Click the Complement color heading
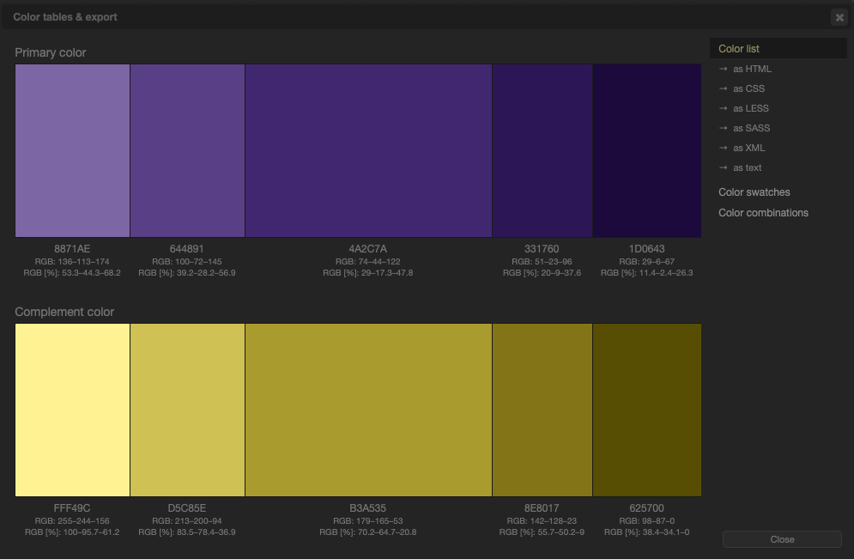This screenshot has width=854, height=559. (x=64, y=313)
